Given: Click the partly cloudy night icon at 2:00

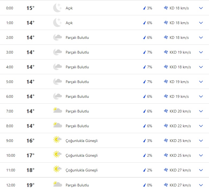Looking at the screenshot, I should [57, 38].
